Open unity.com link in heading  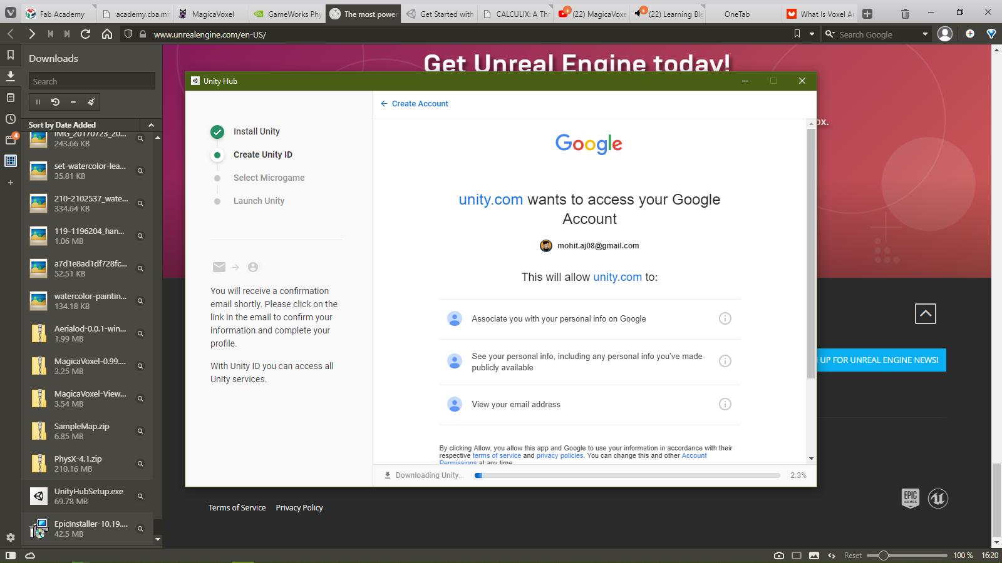pos(490,200)
